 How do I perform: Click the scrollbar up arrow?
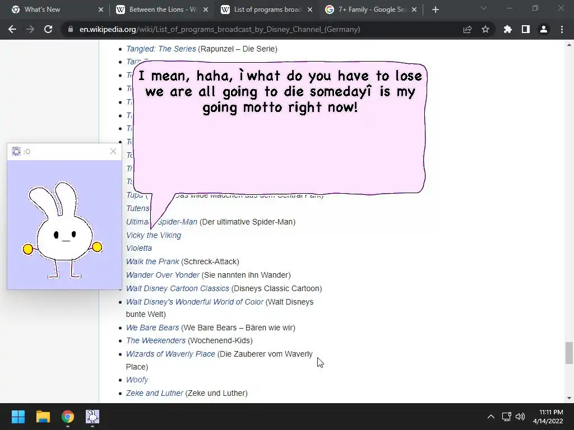pos(569,45)
